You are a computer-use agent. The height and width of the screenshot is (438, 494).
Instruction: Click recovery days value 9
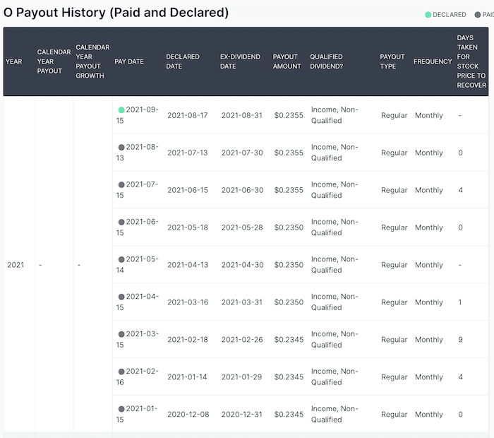point(460,340)
